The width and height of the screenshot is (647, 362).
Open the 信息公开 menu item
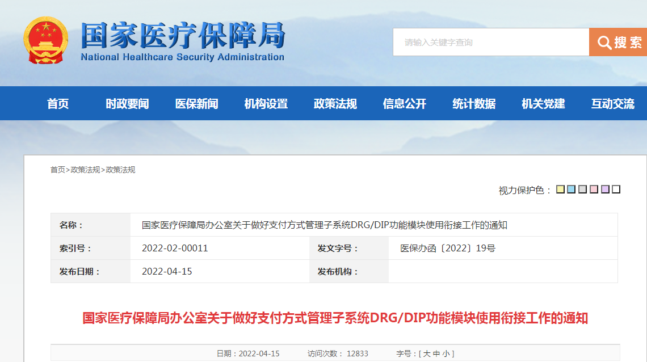click(404, 103)
